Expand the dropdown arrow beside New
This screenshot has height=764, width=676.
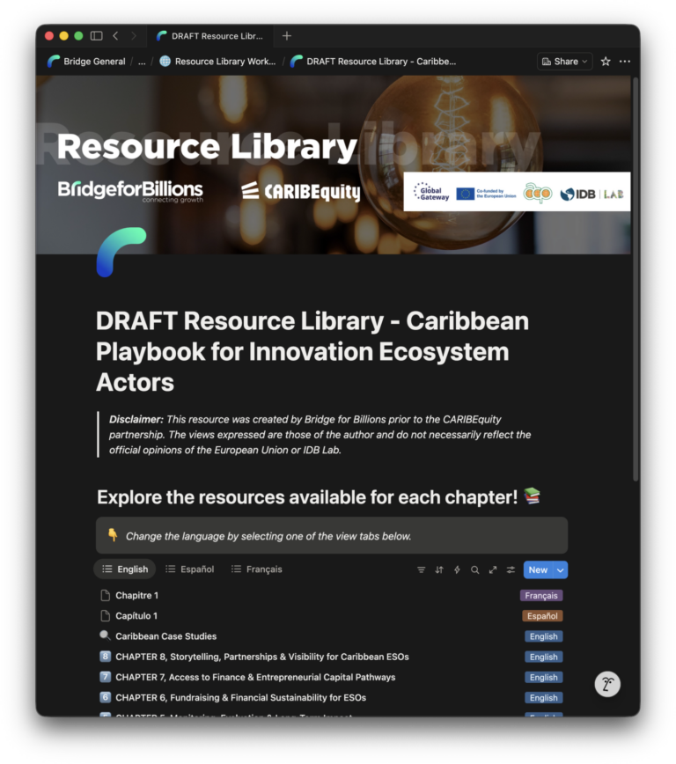(x=560, y=569)
